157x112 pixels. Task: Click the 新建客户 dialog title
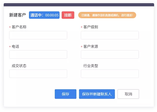click(x=18, y=15)
